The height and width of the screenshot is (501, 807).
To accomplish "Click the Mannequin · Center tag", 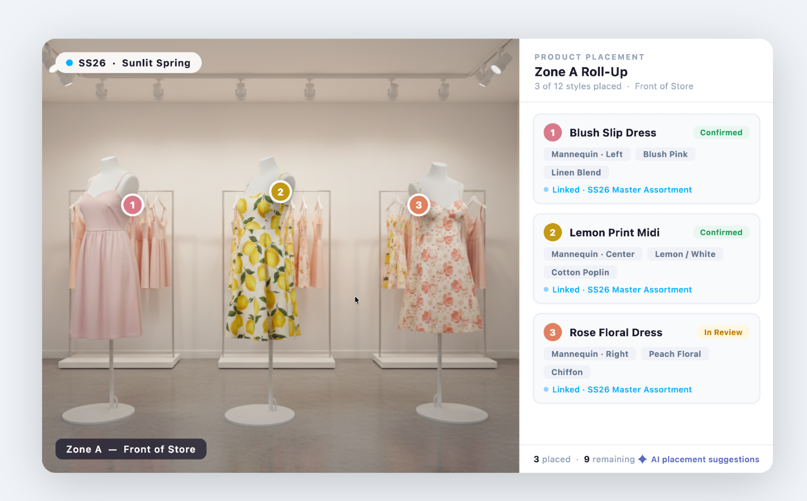I will pos(593,254).
